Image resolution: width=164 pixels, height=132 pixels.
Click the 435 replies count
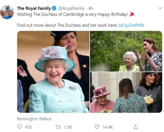coord(28,127)
